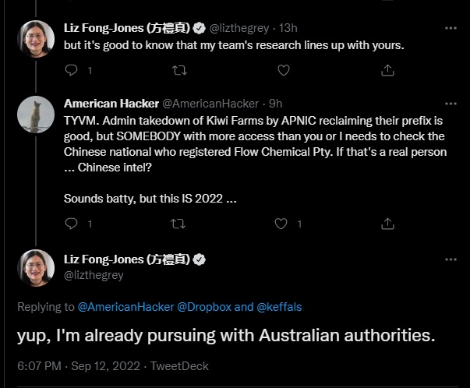This screenshot has height=388, width=470.
Task: Open @keffals mention link
Action: [279, 307]
